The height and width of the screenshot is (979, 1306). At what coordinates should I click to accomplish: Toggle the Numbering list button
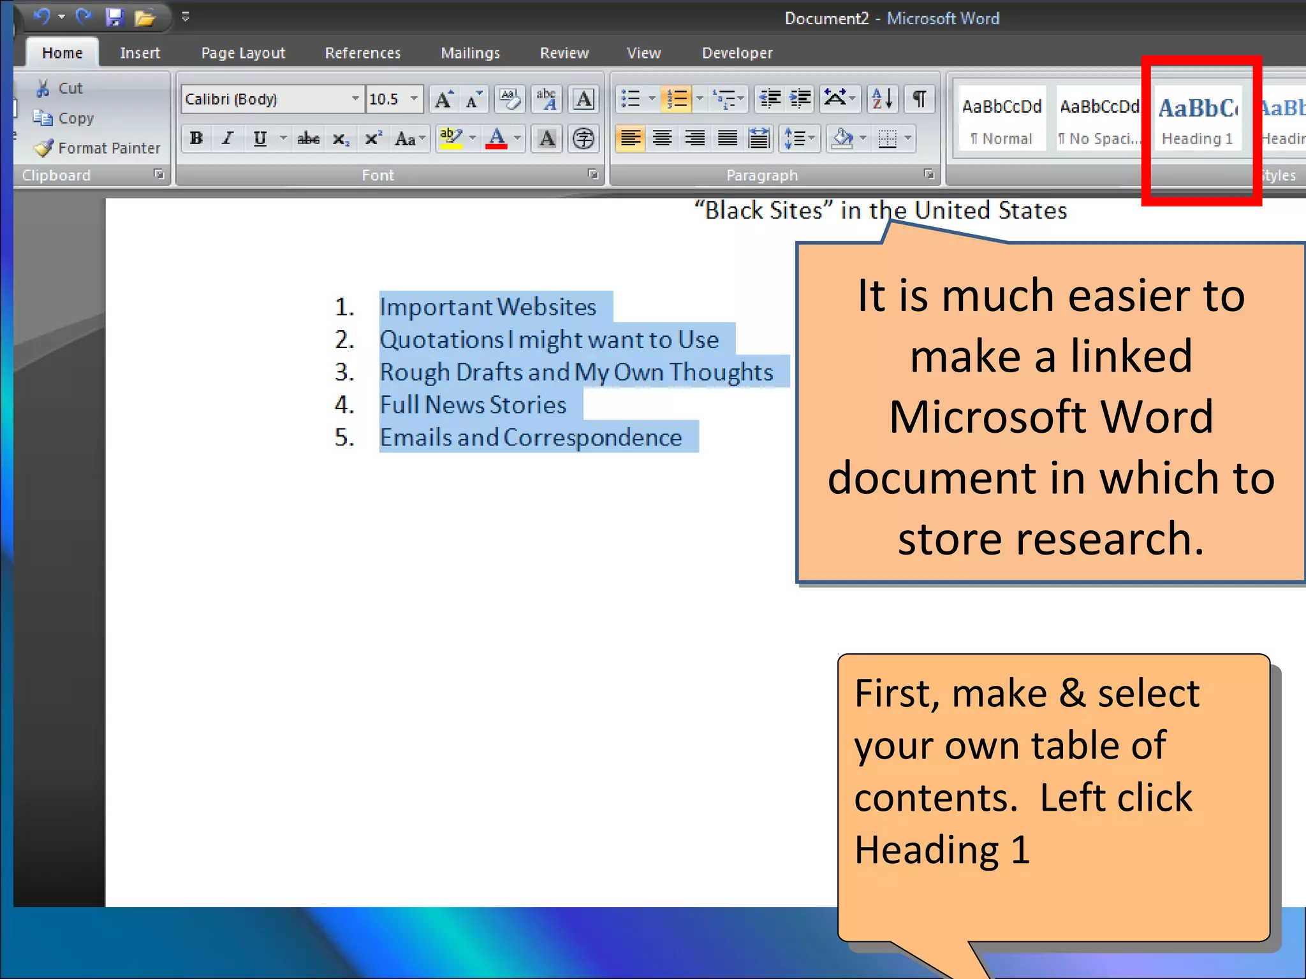point(677,99)
